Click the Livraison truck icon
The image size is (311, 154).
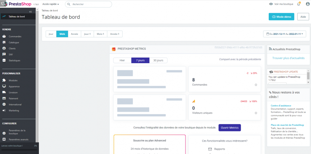(4, 92)
